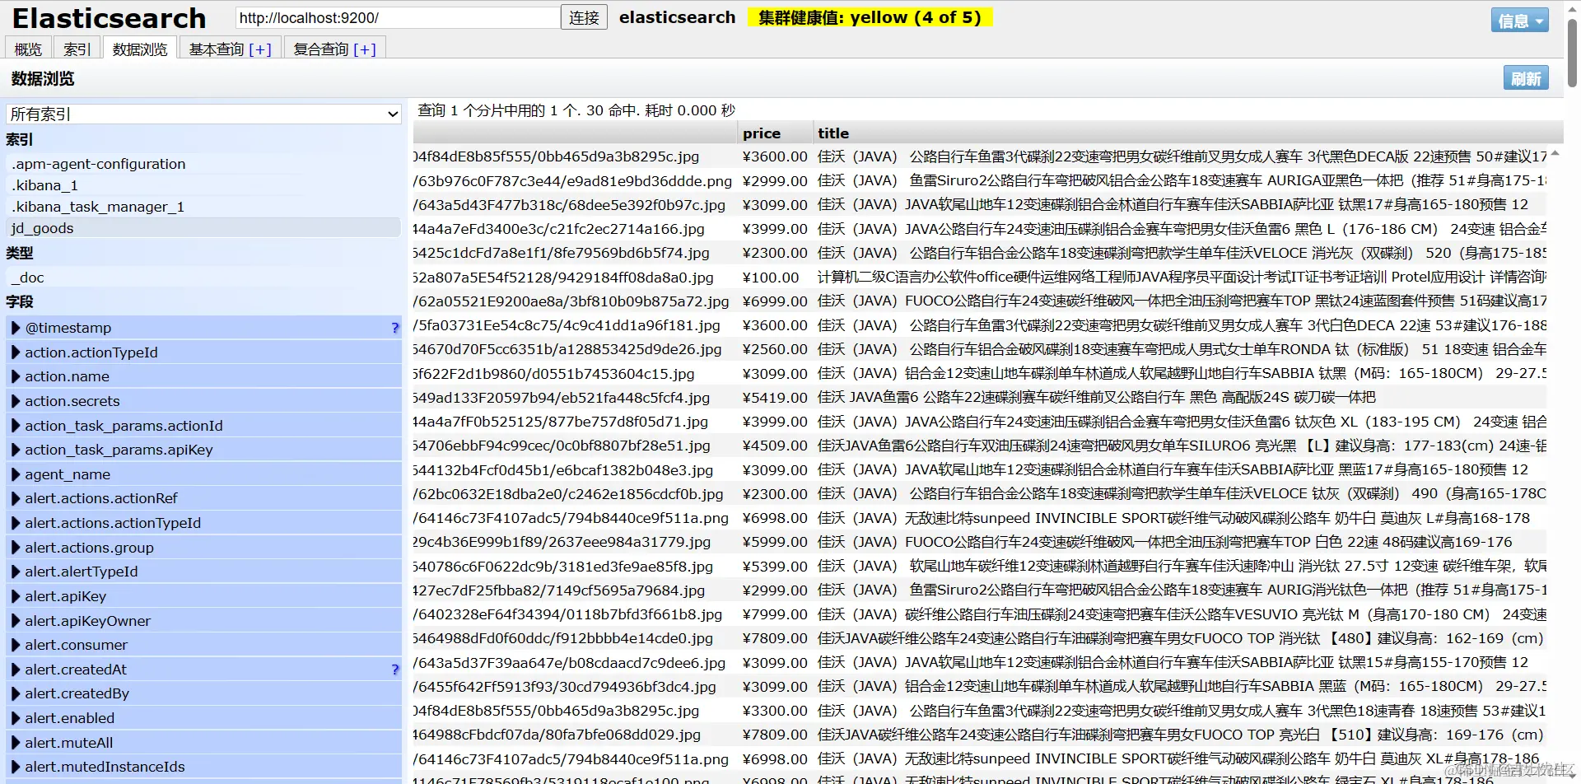Open the 信息 dropdown menu
Viewport: 1581px width, 784px height.
1519,21
